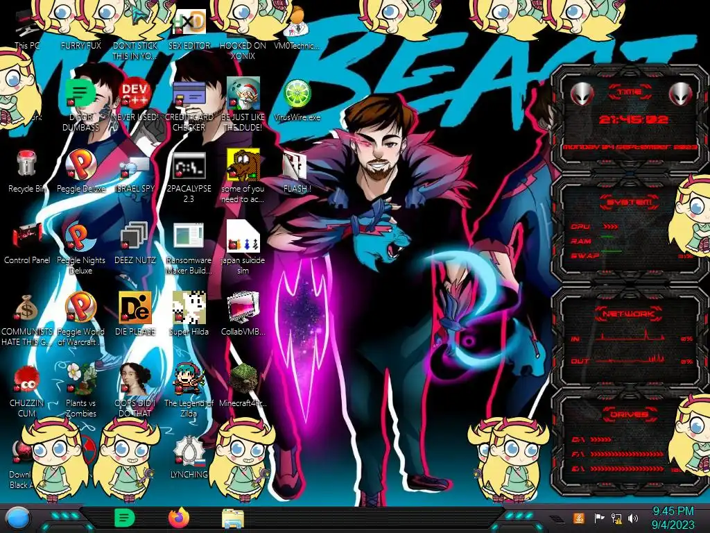Launch the Peggle World of Warcraft shortcut
Viewport: 710px width, 533px height.
click(x=80, y=319)
